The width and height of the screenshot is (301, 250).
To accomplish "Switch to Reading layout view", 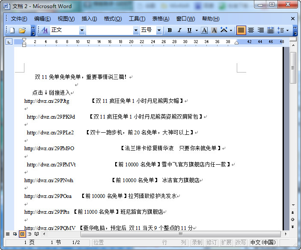I will [x=36, y=234].
